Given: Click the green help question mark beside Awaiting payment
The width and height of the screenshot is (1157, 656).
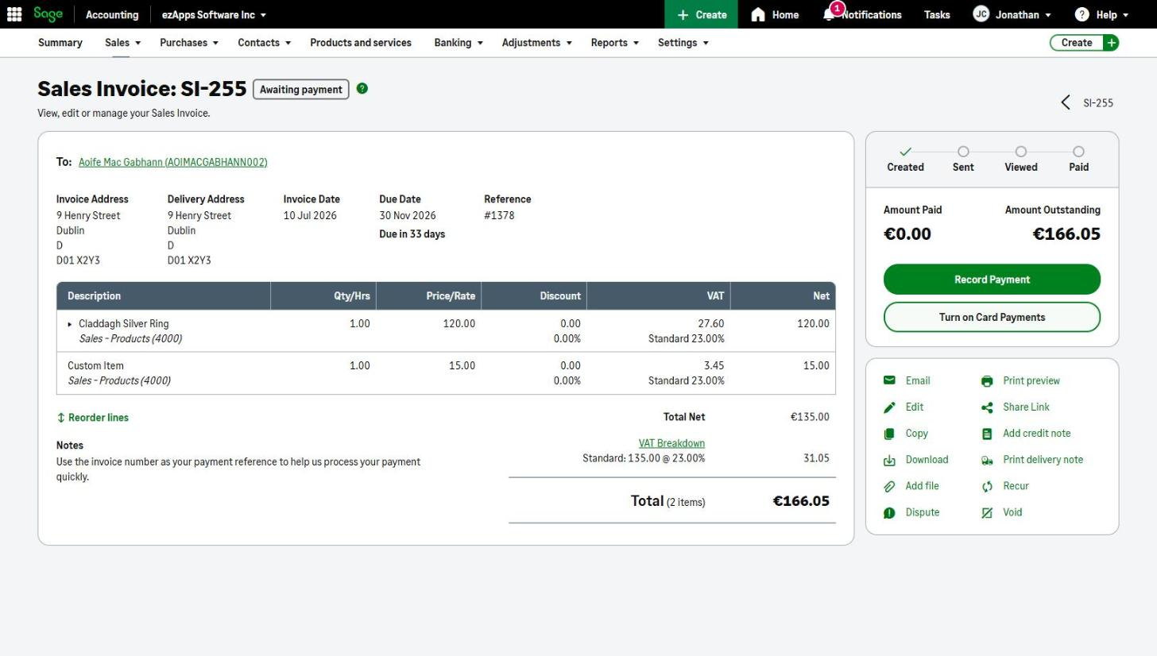Looking at the screenshot, I should tap(362, 88).
